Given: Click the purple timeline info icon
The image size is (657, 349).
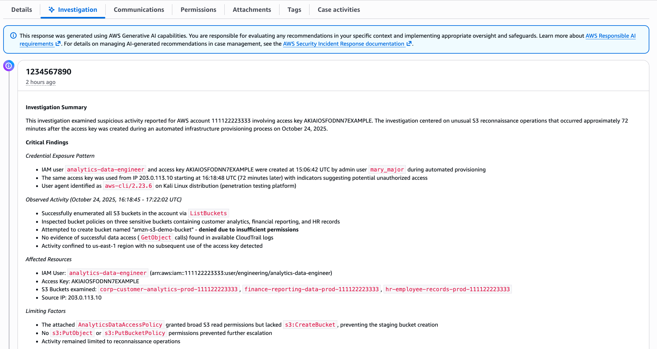Looking at the screenshot, I should 9,66.
